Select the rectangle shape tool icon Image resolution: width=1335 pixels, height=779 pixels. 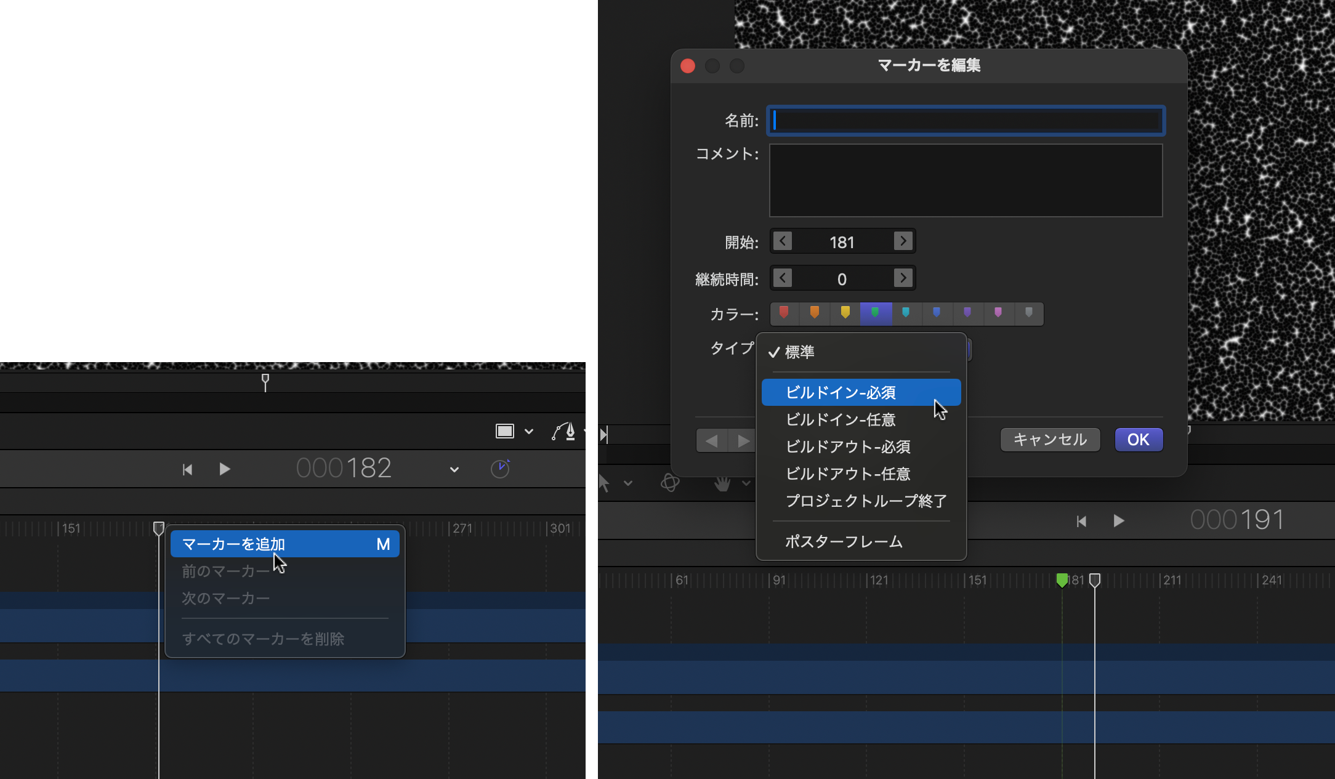(x=505, y=431)
